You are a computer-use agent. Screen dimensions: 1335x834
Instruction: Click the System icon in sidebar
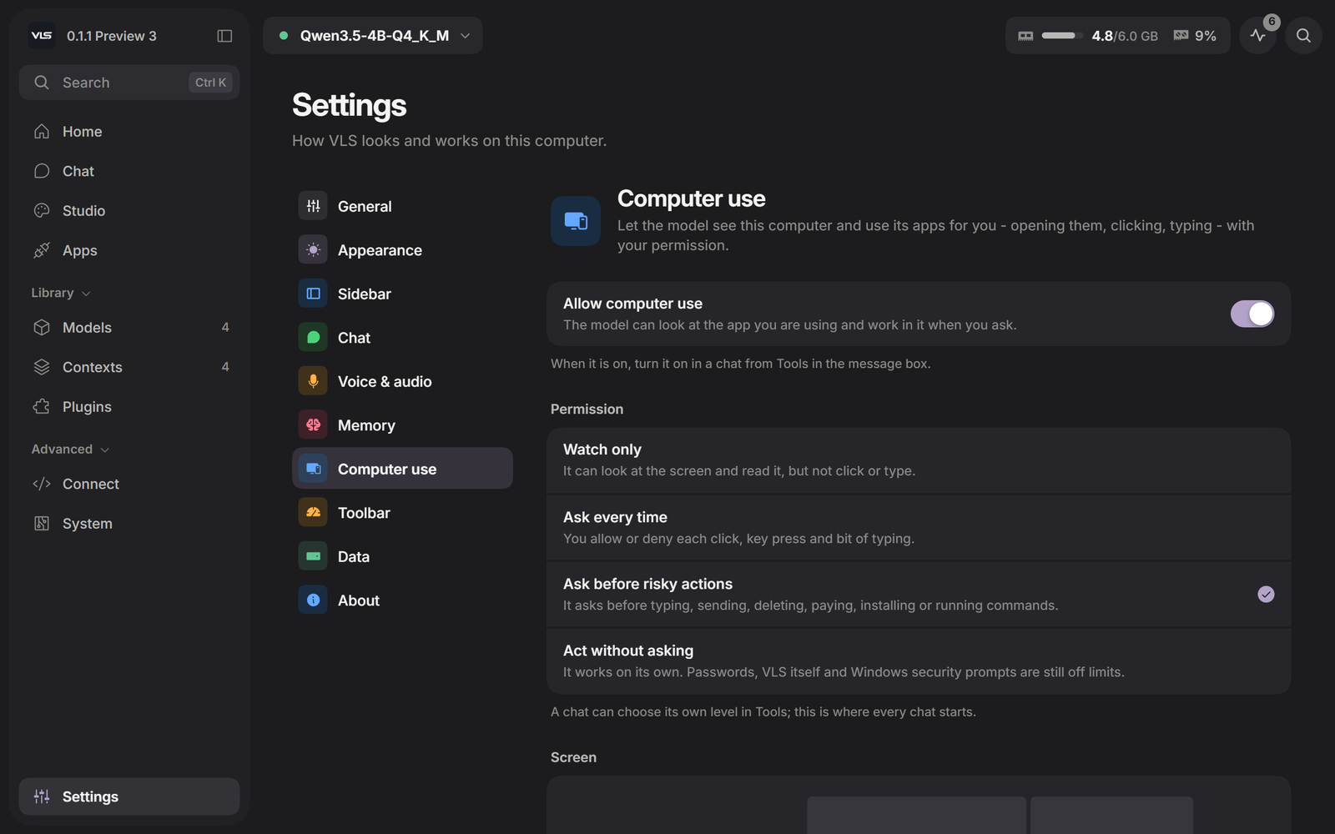42,524
